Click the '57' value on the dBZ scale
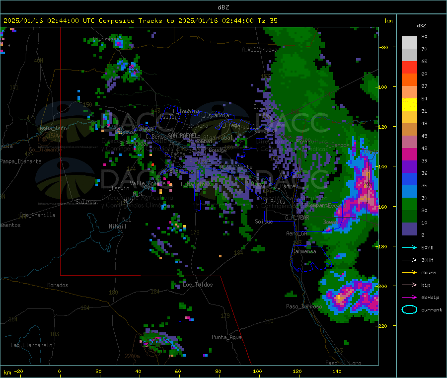Image resolution: width=447 pixels, height=378 pixels. (x=424, y=86)
